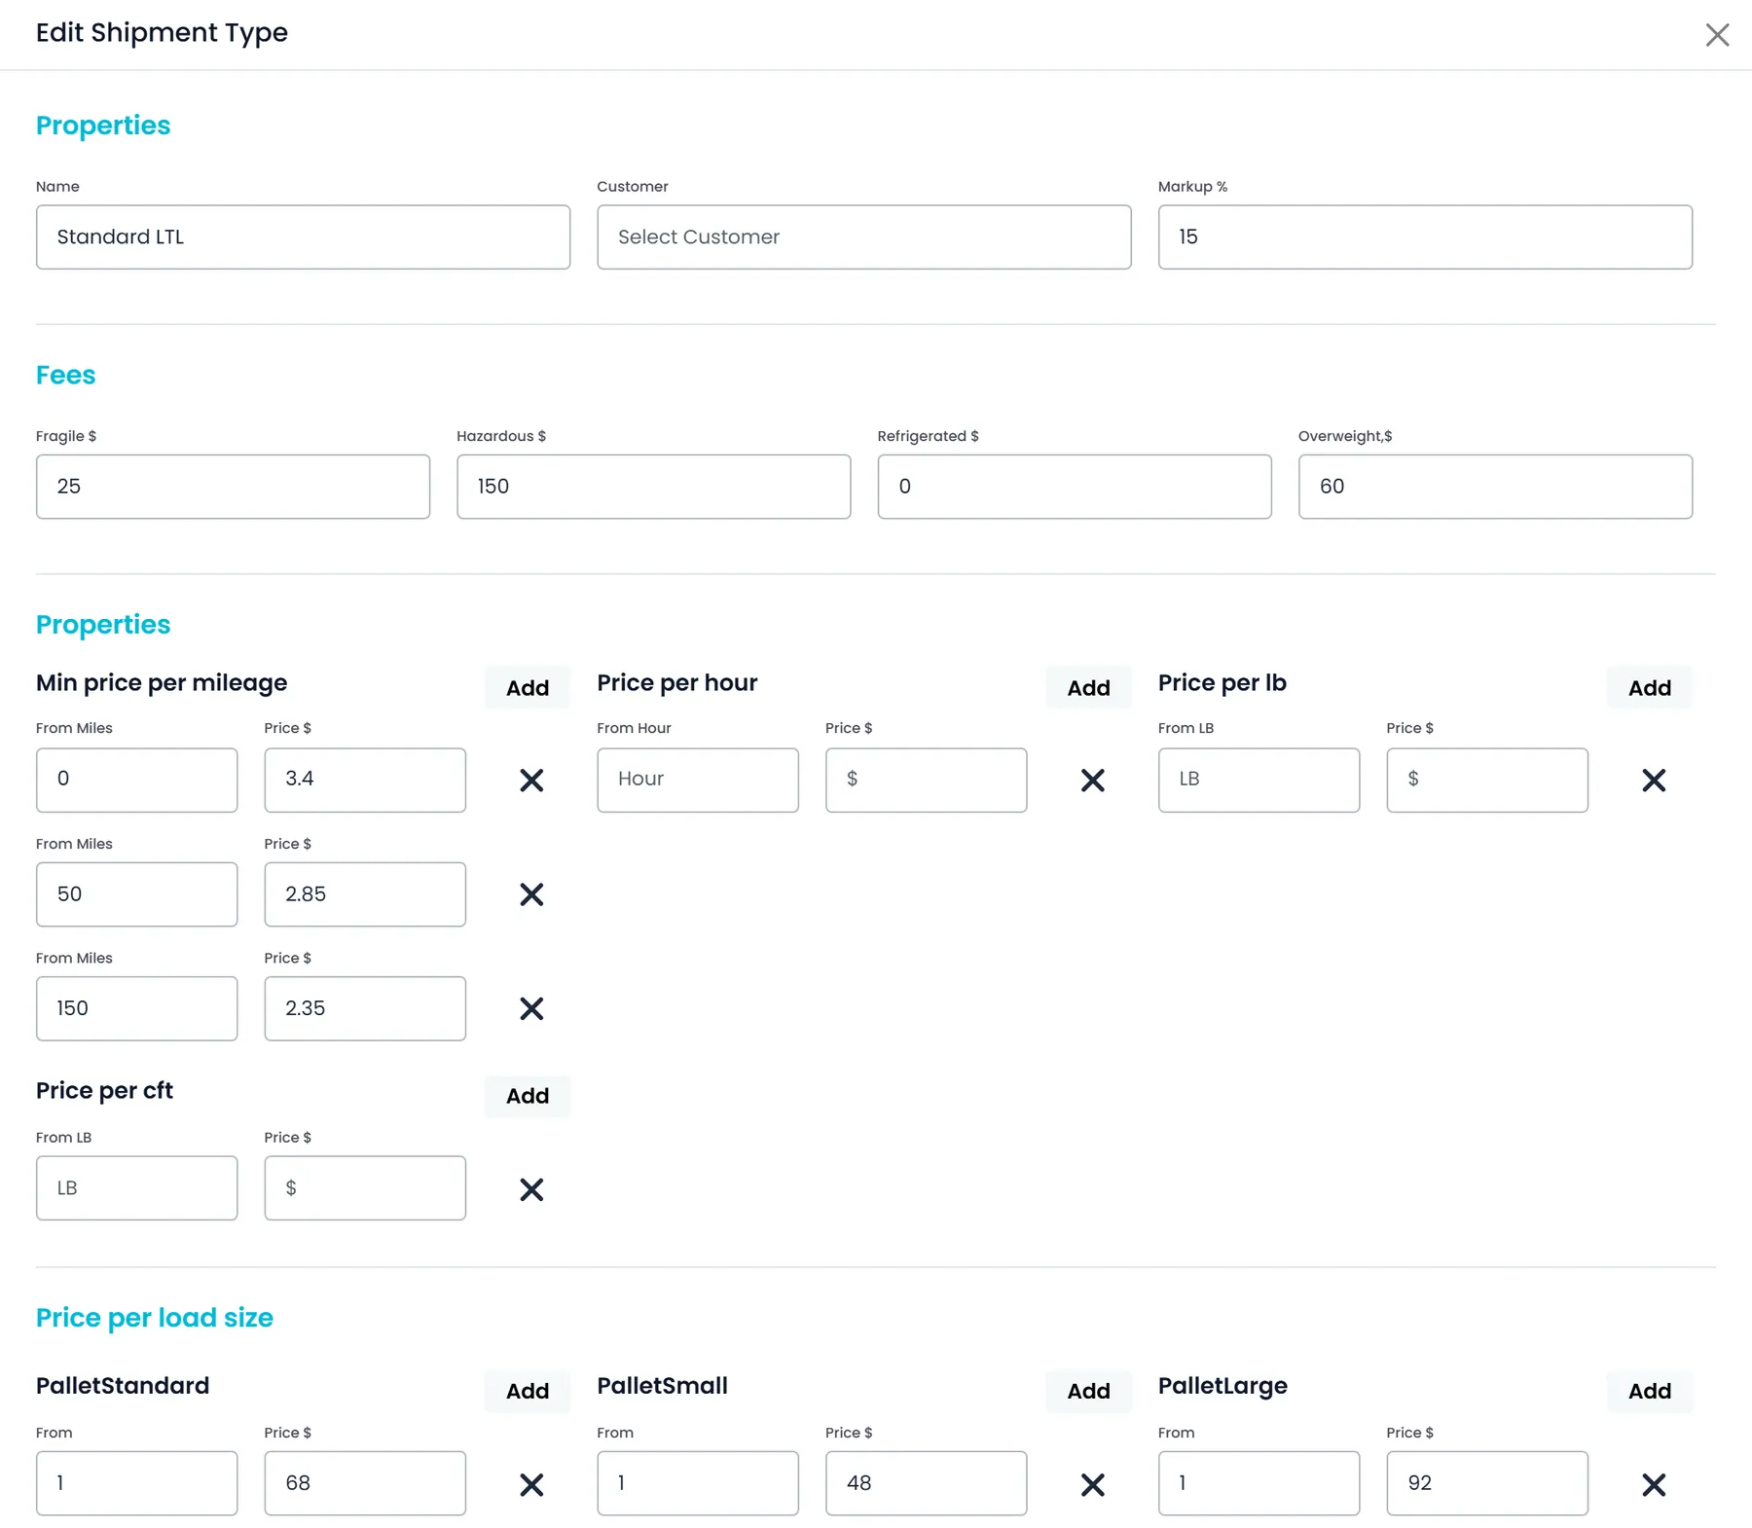Add a Price per cft row
The height and width of the screenshot is (1528, 1752).
(528, 1096)
